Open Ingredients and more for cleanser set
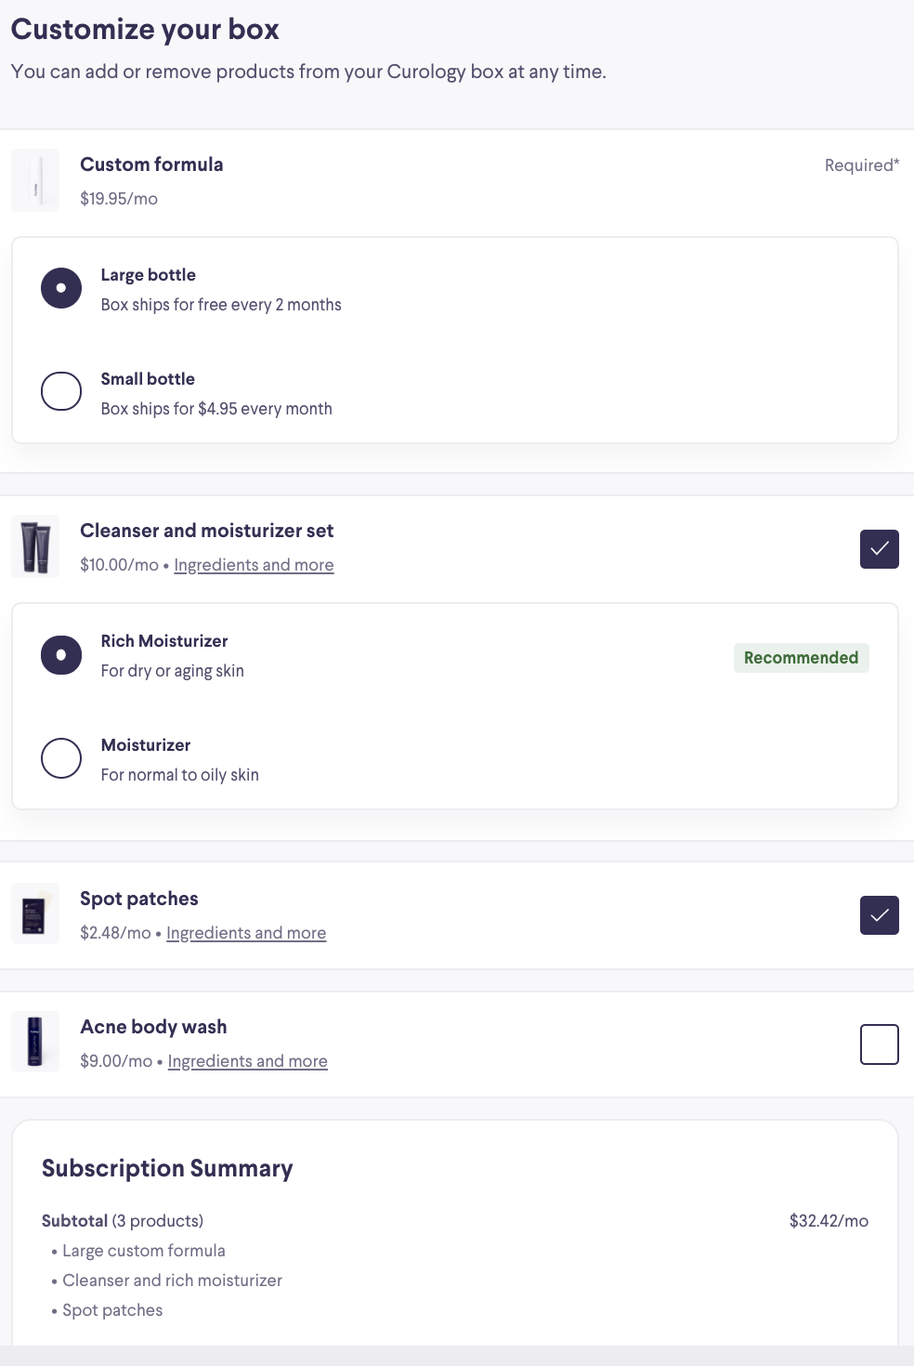Viewport: 914px width, 1366px height. pos(254,565)
